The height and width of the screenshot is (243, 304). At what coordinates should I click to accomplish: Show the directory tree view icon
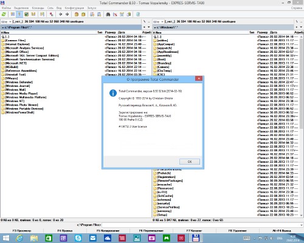click(33, 14)
